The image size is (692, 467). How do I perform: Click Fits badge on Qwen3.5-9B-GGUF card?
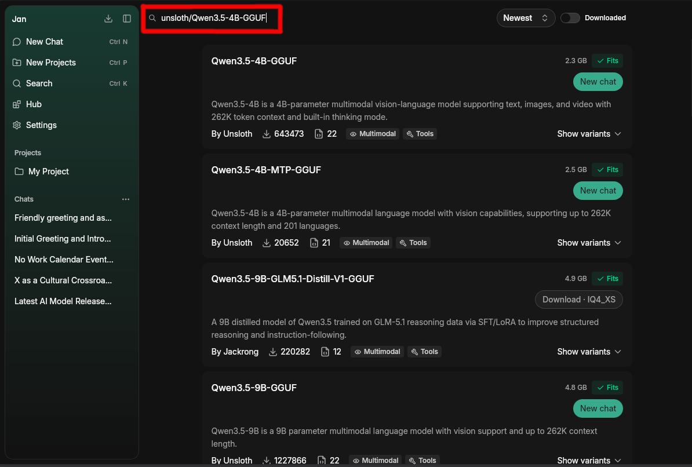607,388
